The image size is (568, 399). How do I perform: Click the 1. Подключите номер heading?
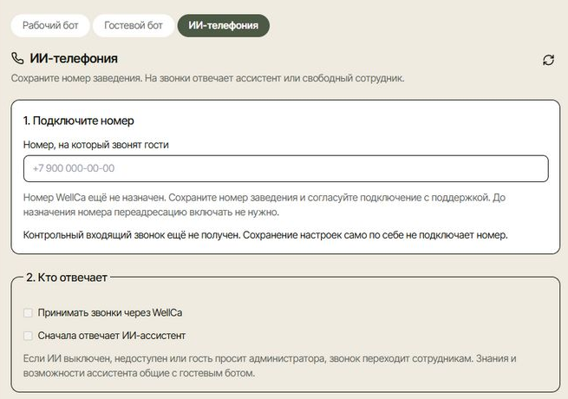click(79, 121)
